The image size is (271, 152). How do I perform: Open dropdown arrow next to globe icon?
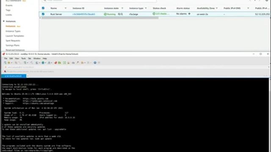point(46,63)
